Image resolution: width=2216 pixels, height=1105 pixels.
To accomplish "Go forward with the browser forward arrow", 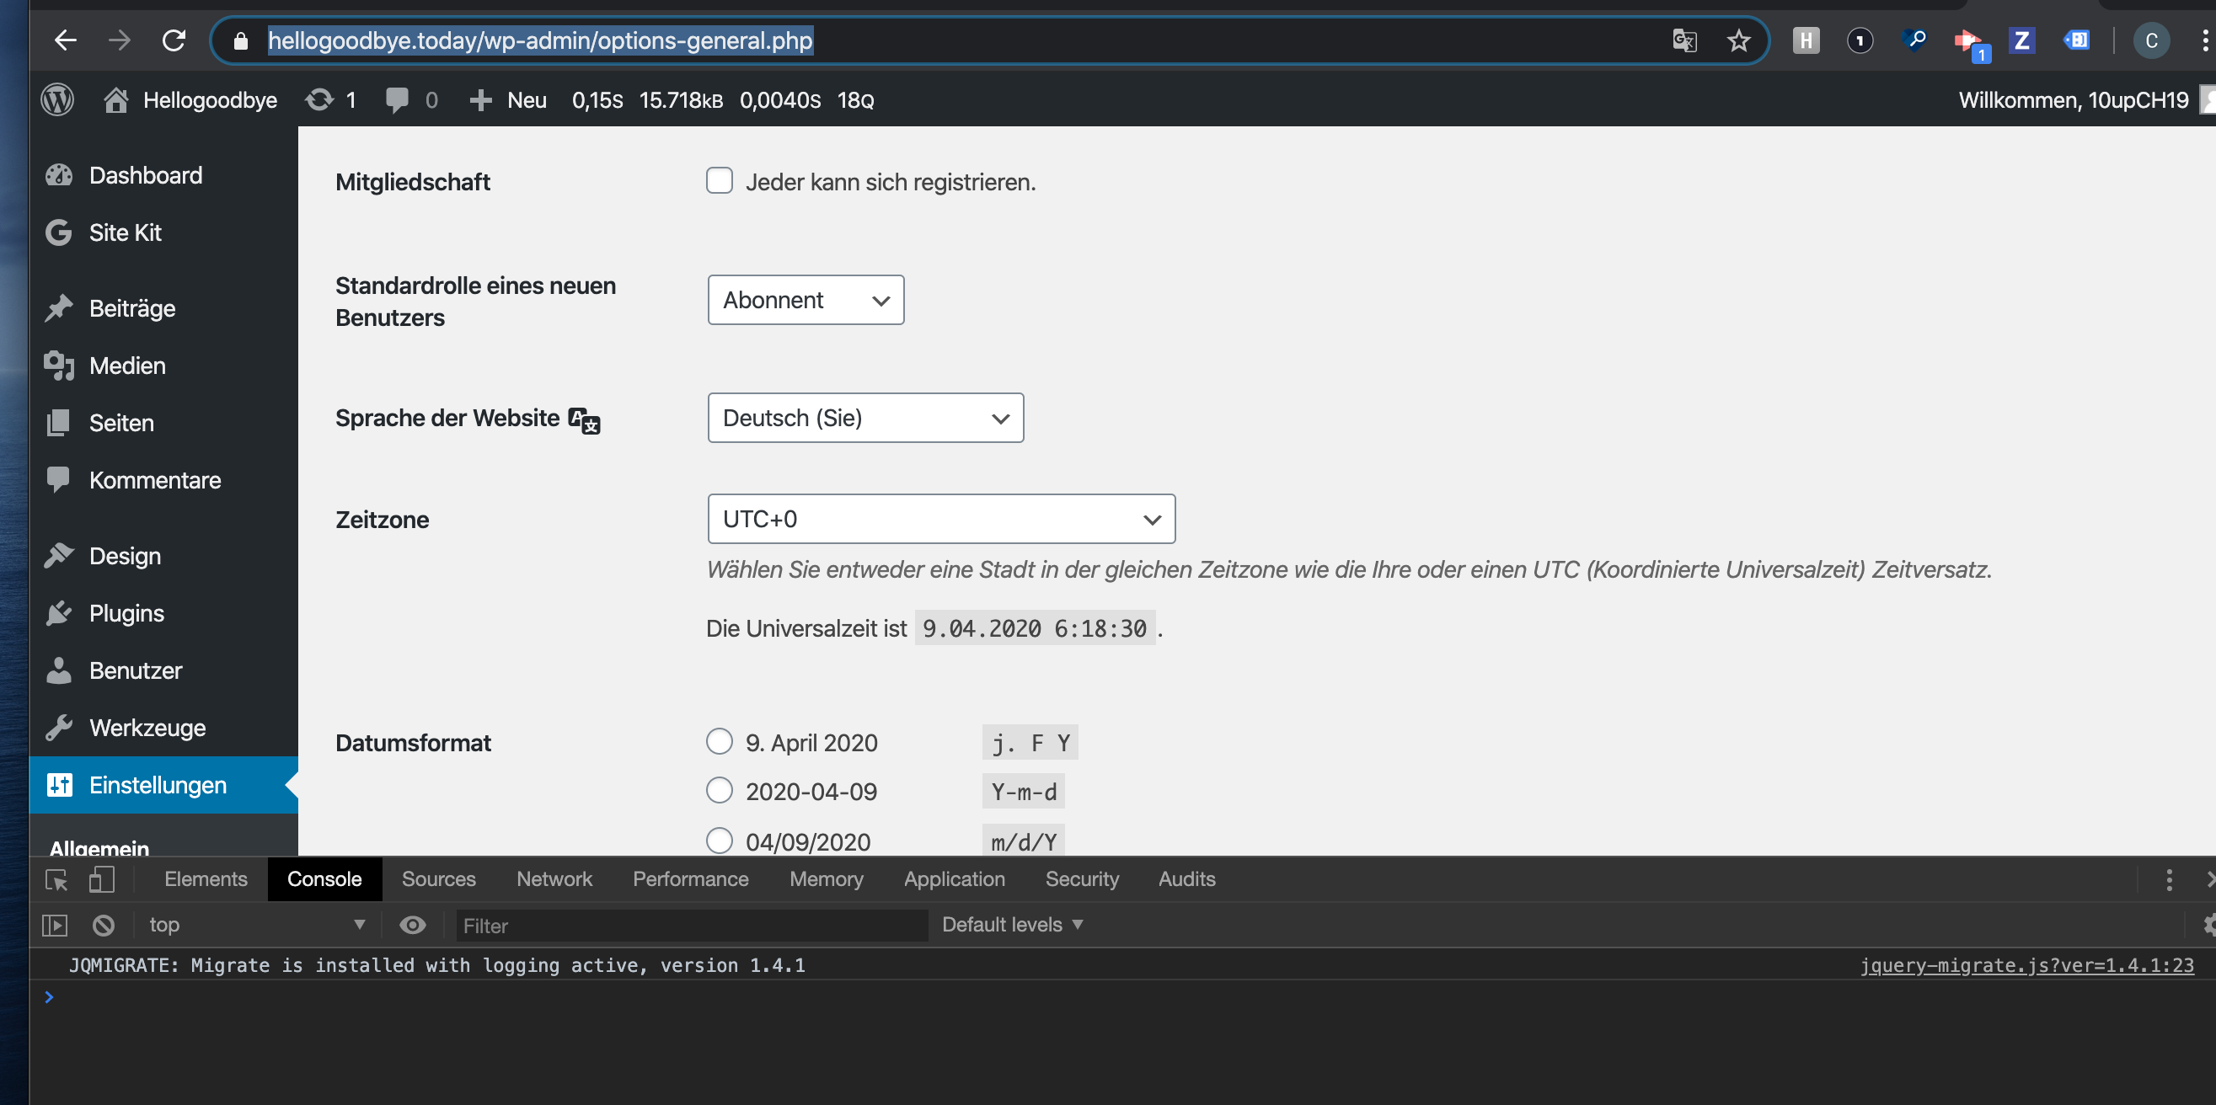I will [x=120, y=40].
